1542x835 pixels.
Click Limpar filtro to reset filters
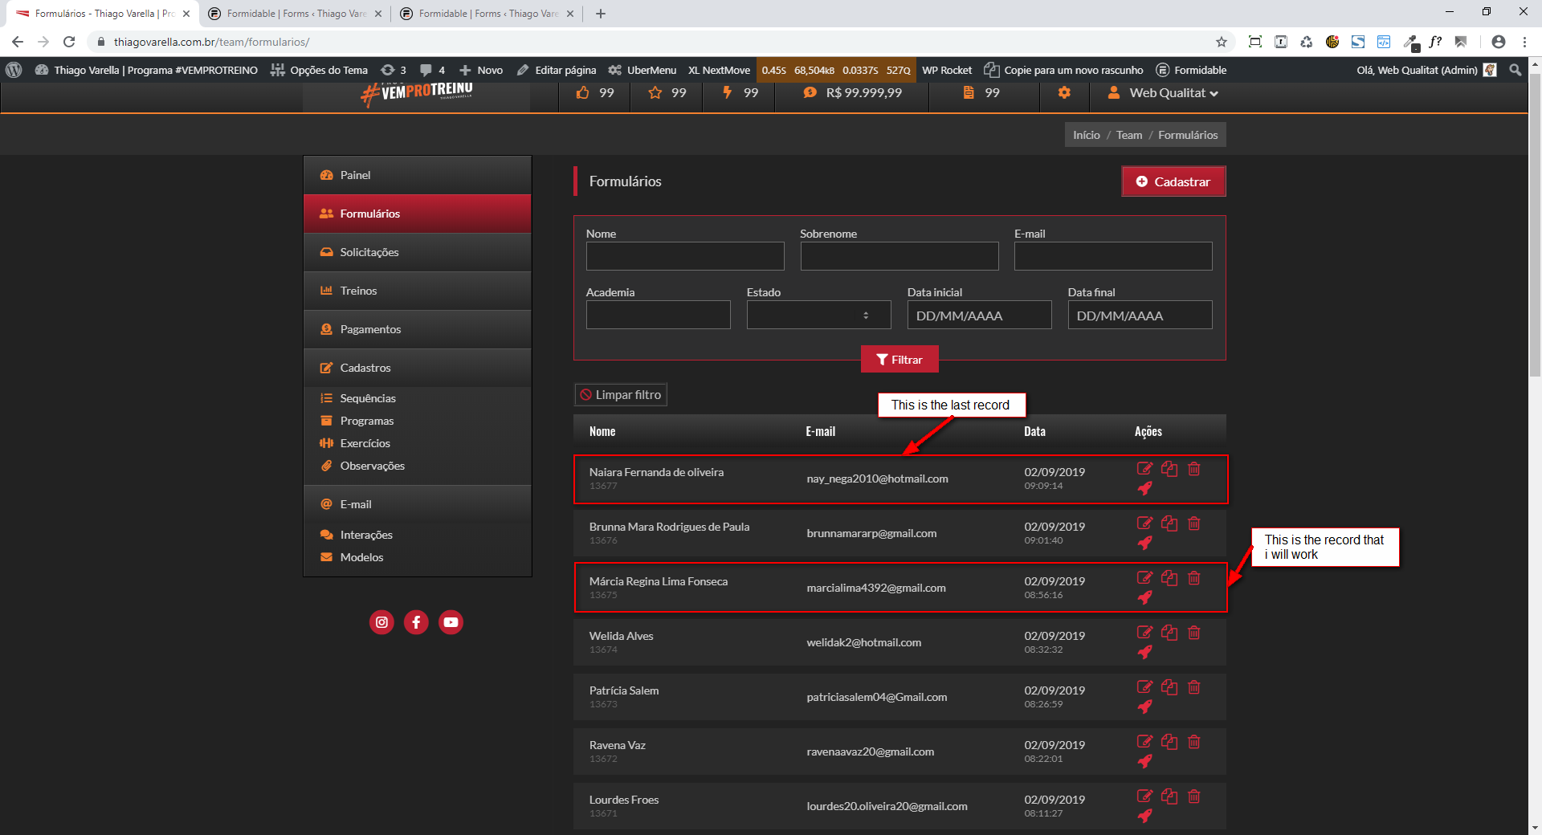(621, 395)
